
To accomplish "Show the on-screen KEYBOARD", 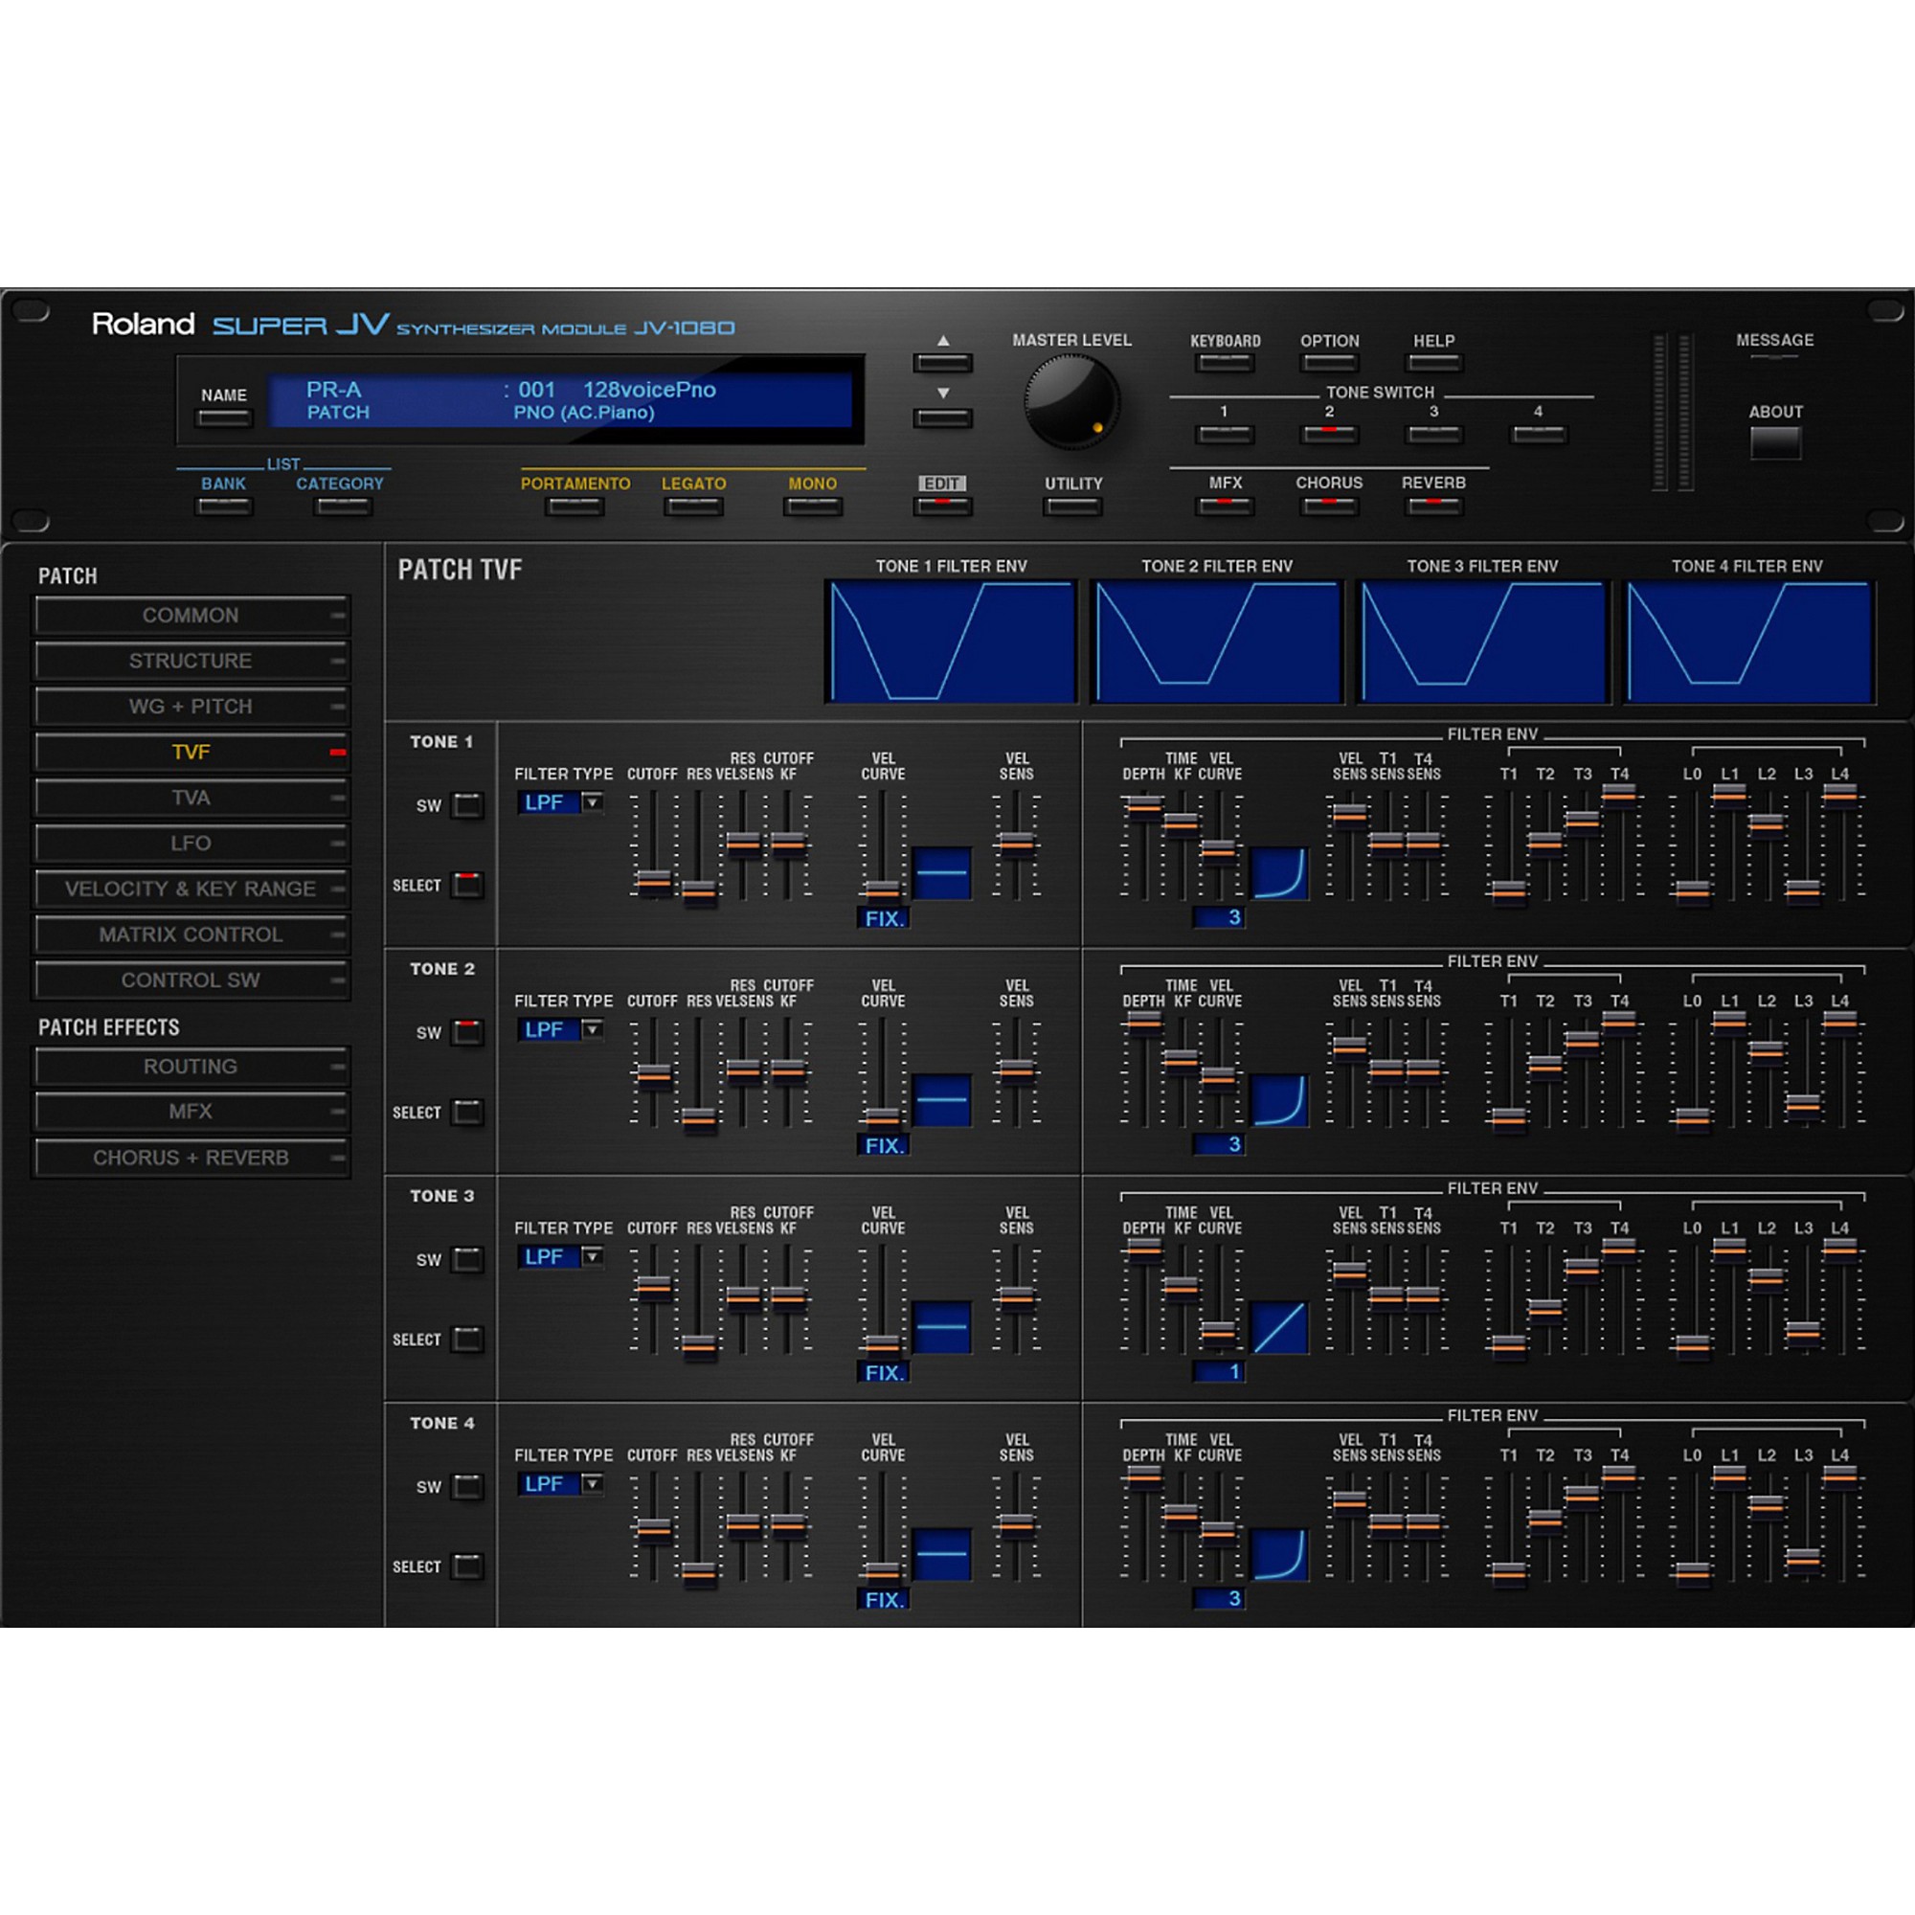I will tap(1226, 363).
